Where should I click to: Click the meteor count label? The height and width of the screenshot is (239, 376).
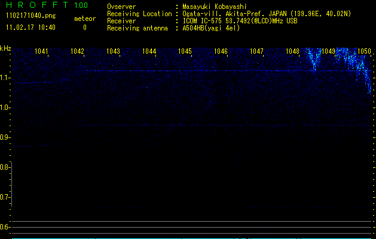[x=85, y=19]
